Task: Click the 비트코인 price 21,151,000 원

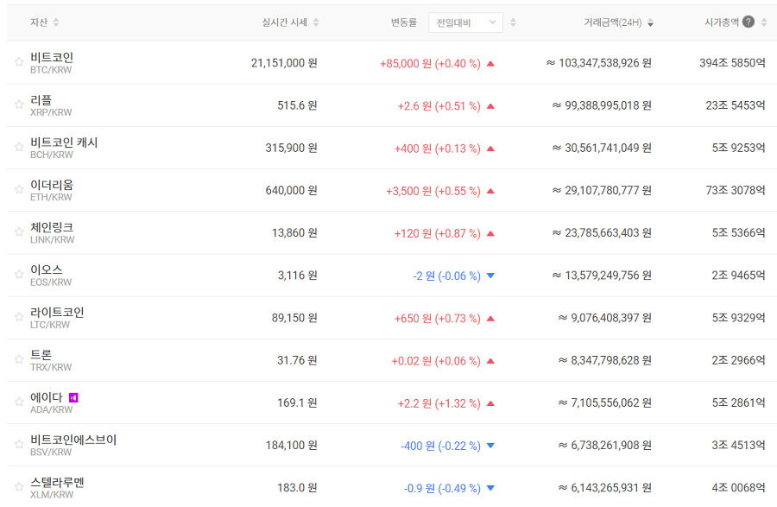Action: [x=284, y=63]
